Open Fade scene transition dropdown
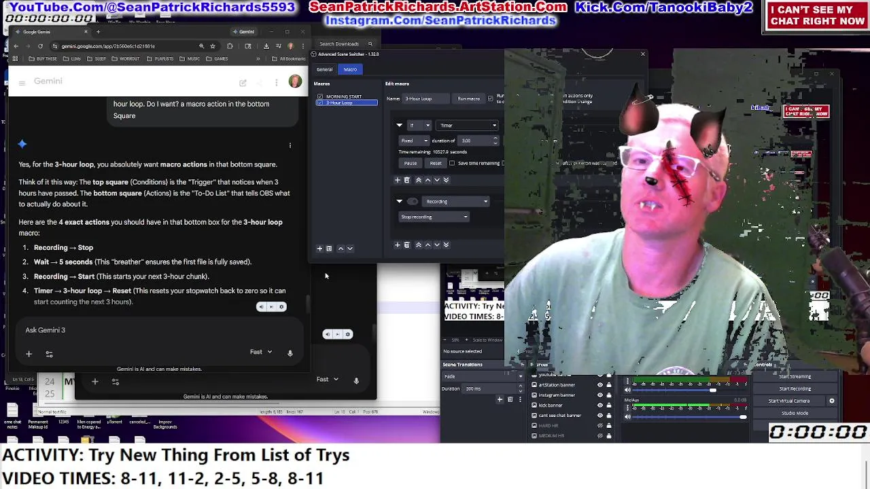 coord(483,376)
